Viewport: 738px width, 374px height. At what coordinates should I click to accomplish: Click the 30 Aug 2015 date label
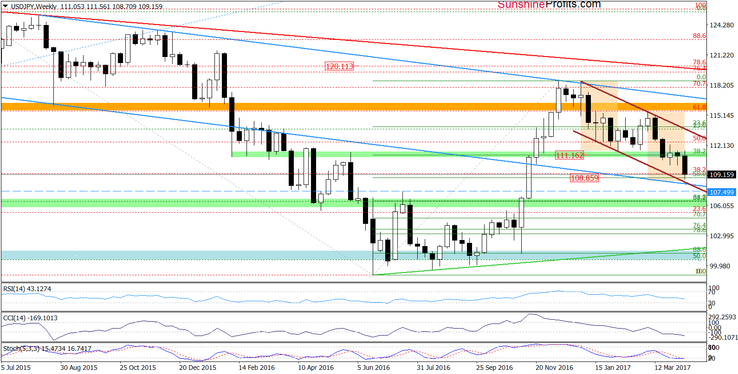[x=79, y=368]
